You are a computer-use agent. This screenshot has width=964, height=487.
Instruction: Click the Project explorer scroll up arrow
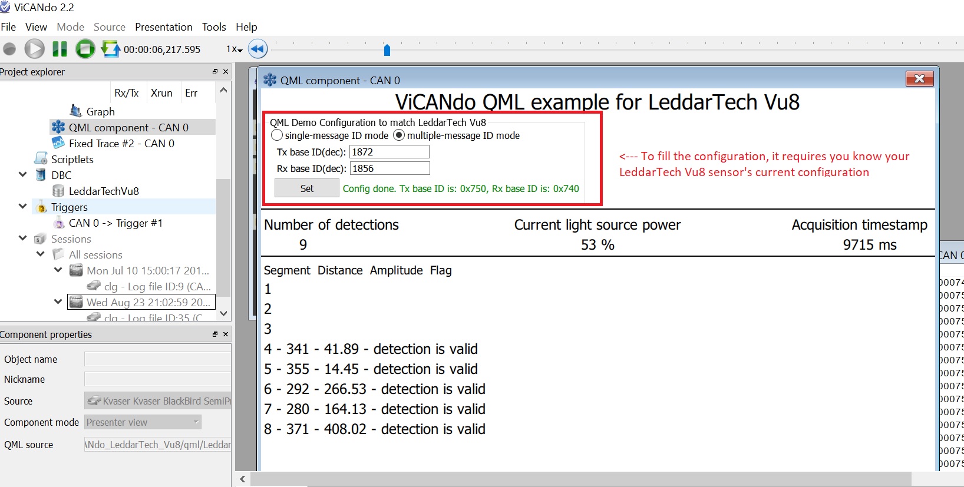click(x=223, y=90)
